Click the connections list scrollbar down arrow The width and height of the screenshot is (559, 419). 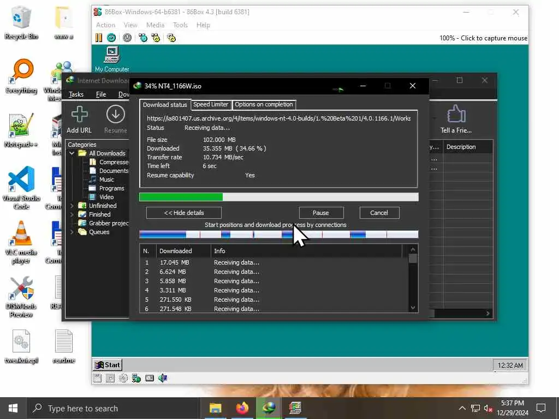point(413,308)
